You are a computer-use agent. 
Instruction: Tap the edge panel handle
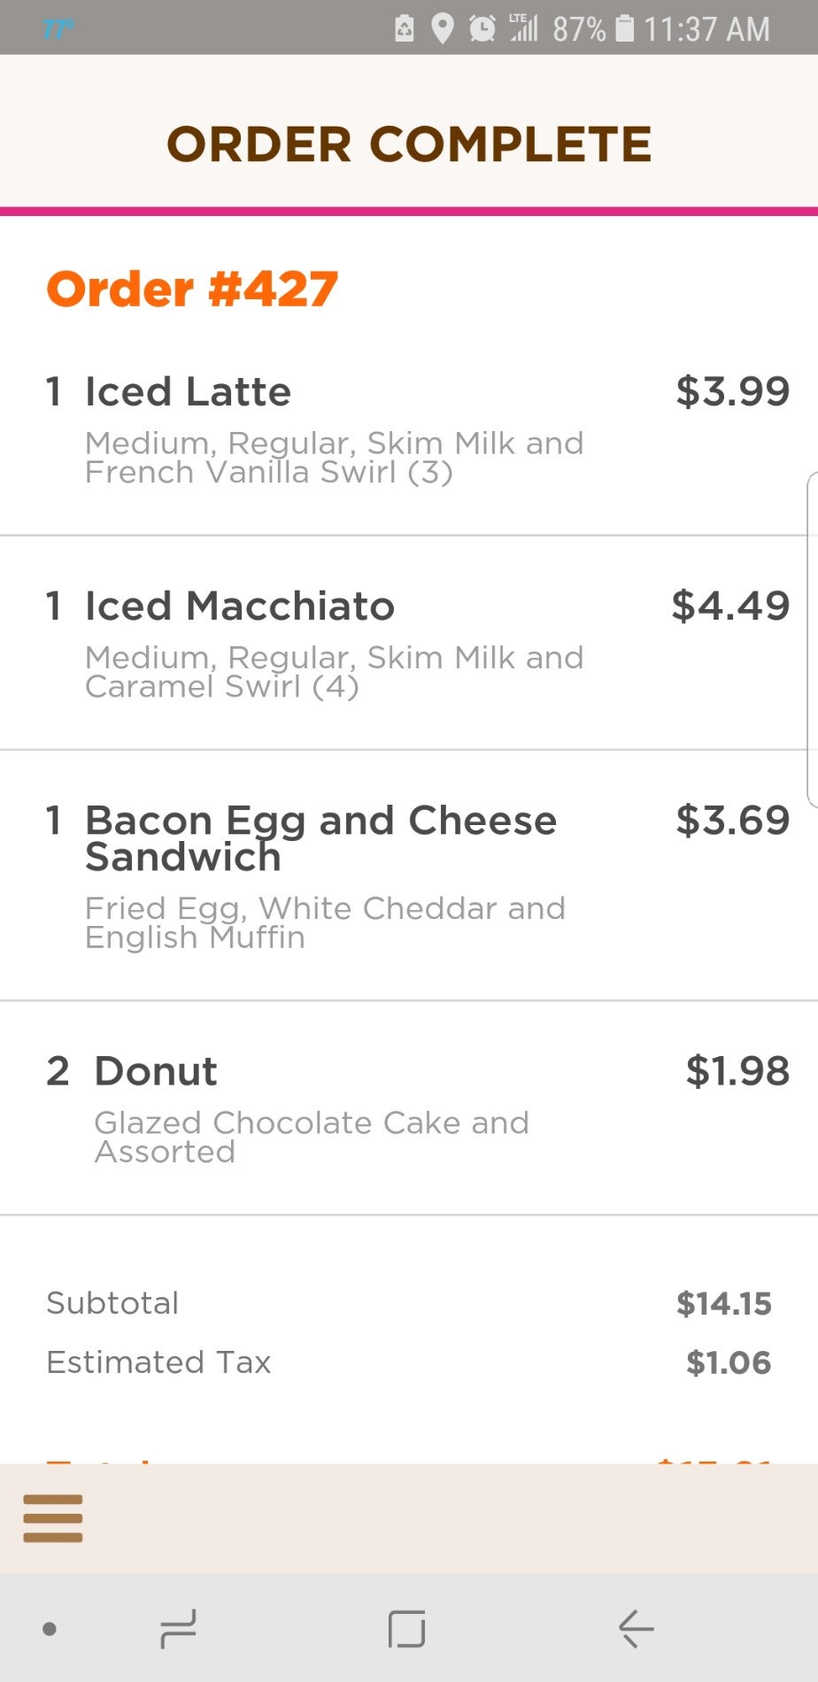coord(812,639)
